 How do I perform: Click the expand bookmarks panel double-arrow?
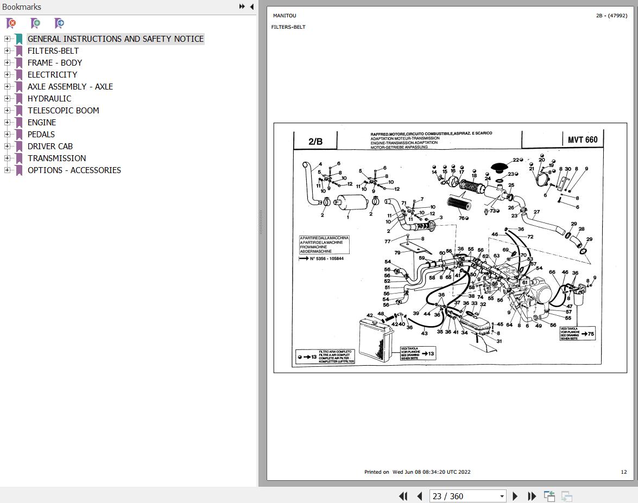(x=242, y=7)
